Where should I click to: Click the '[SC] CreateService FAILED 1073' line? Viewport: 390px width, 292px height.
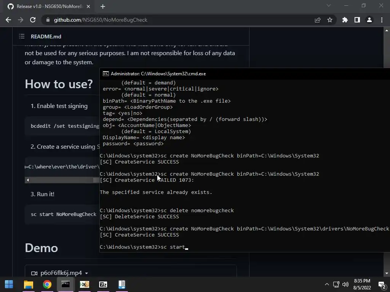(x=147, y=180)
